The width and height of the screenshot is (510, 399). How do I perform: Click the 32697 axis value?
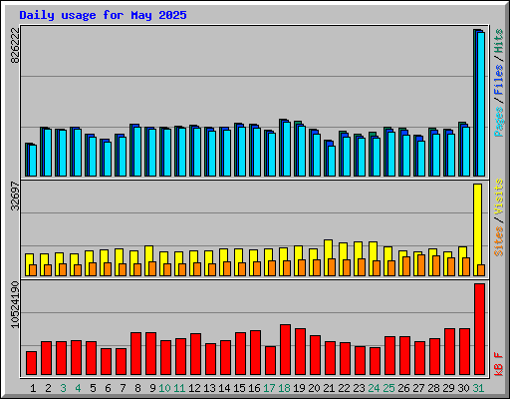tap(15, 197)
